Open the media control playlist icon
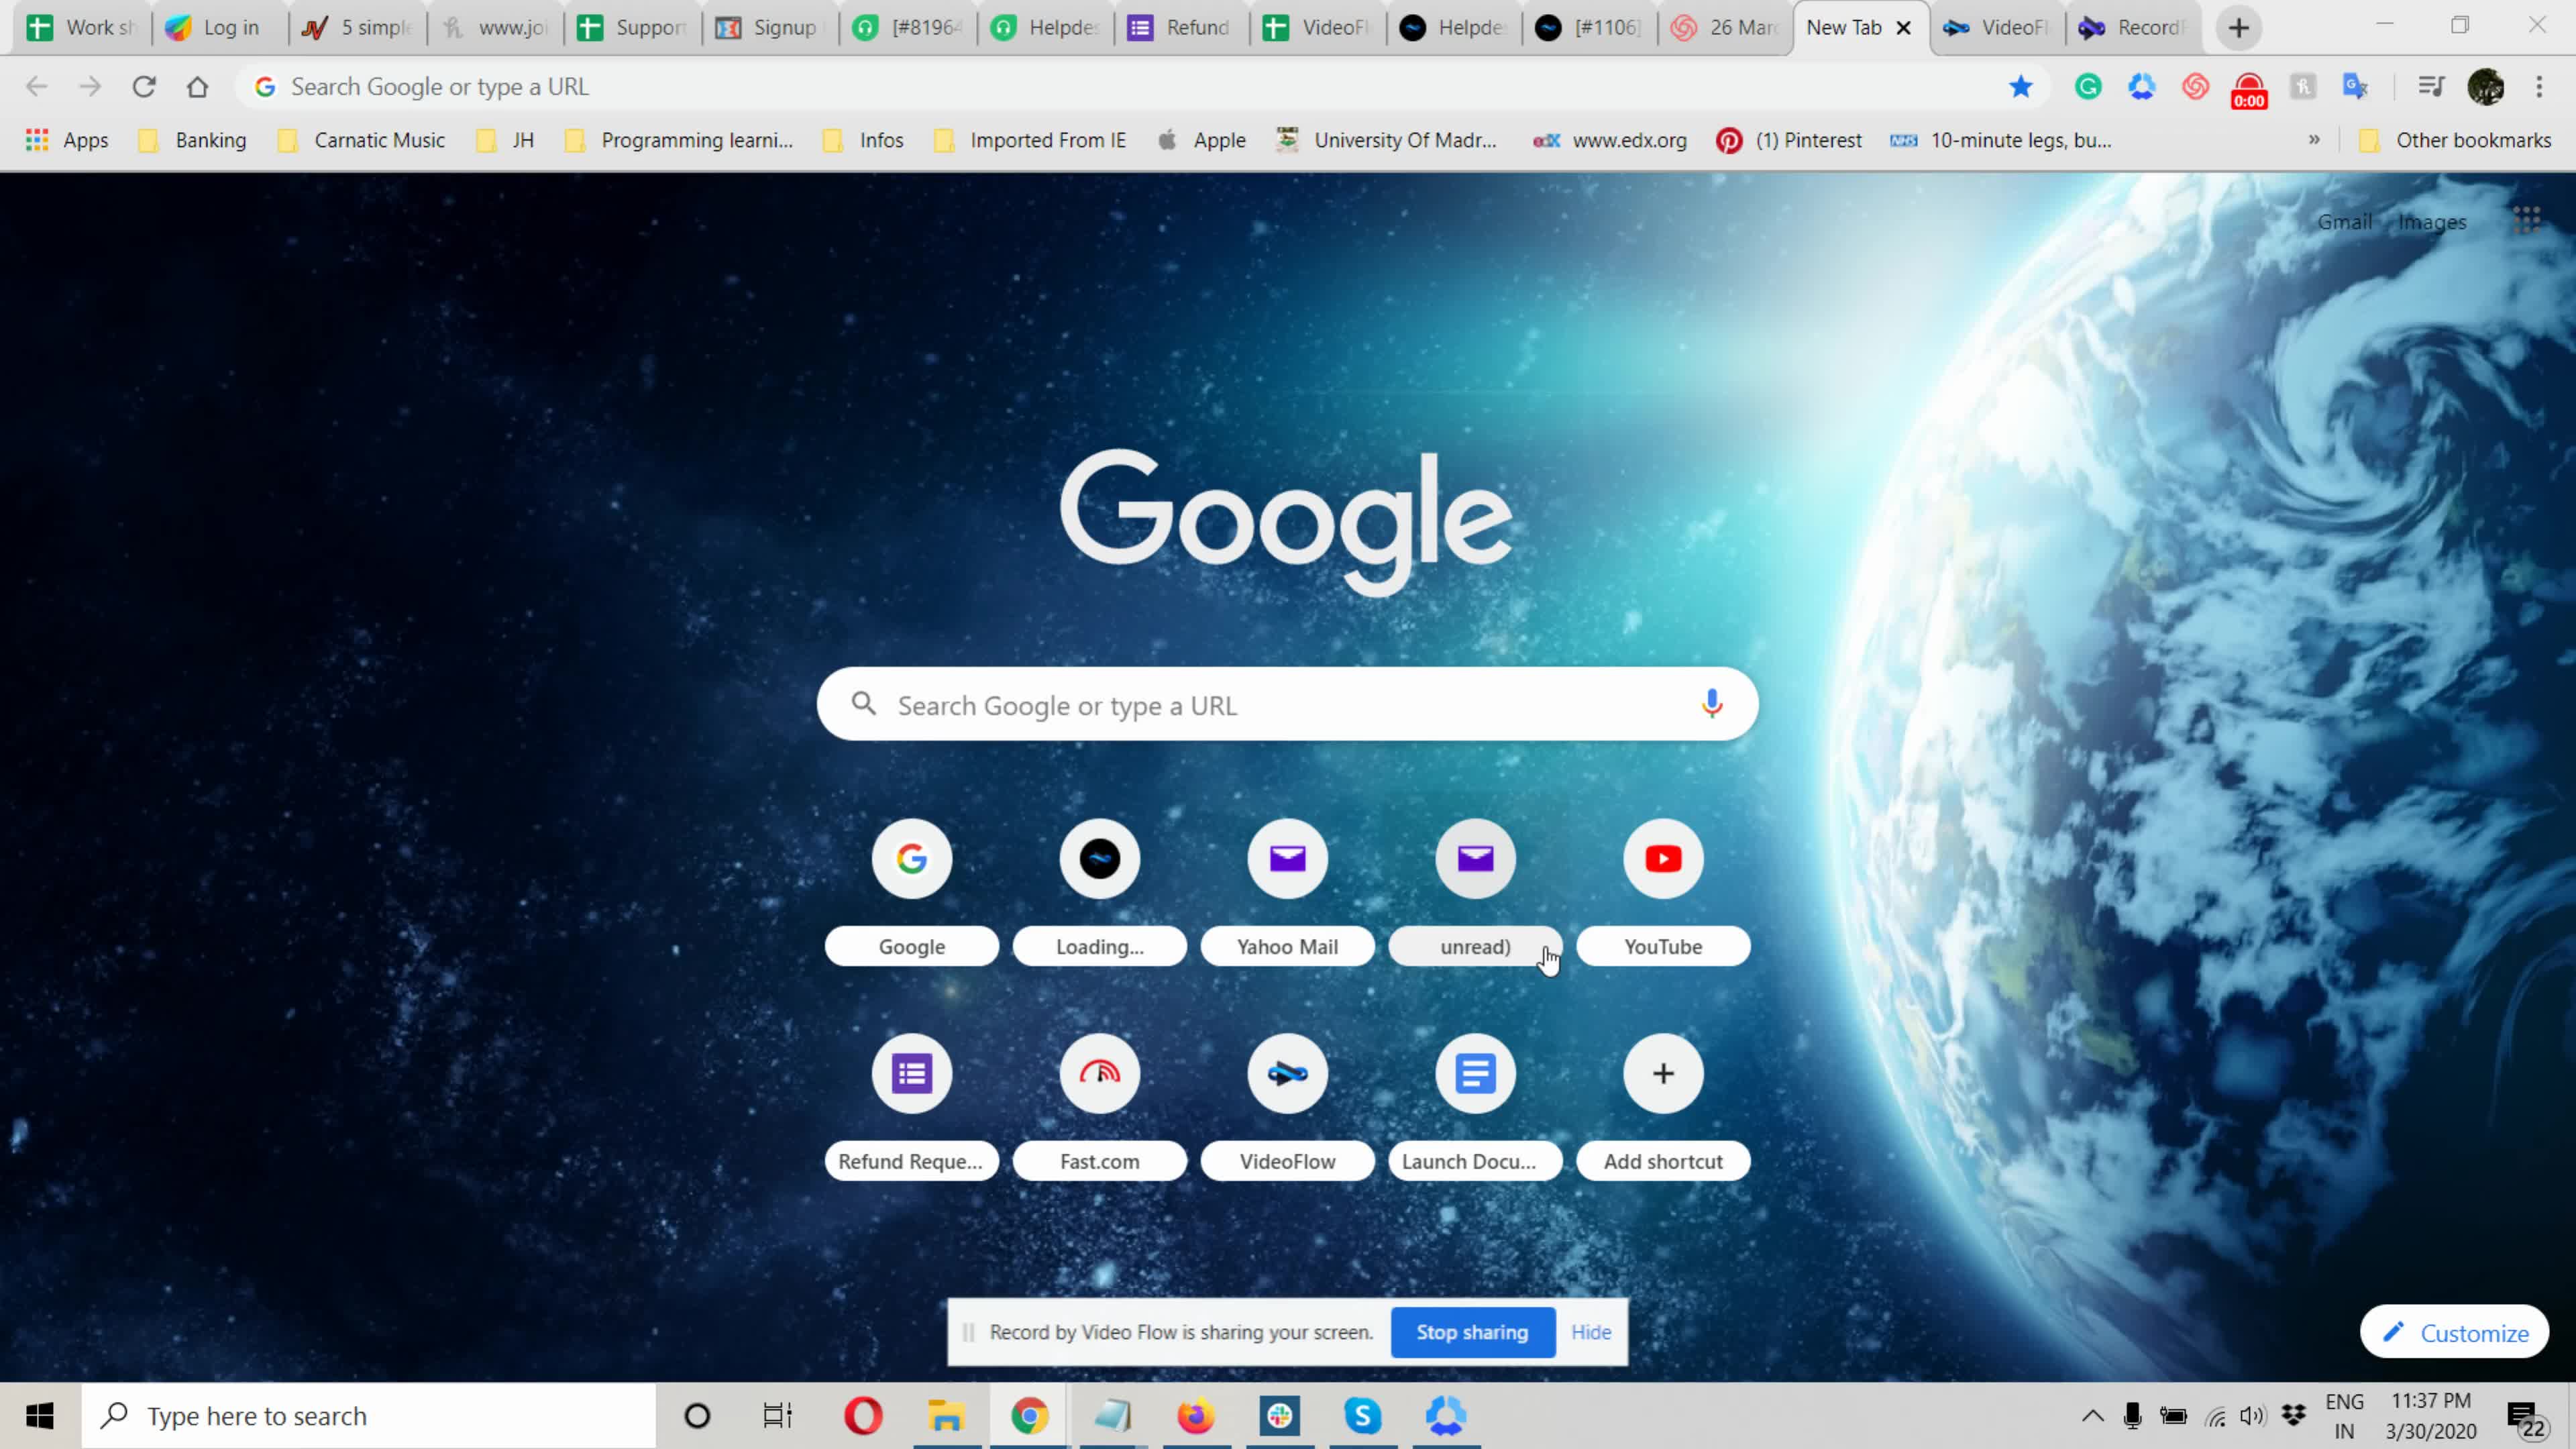Image resolution: width=2576 pixels, height=1449 pixels. (x=2431, y=87)
